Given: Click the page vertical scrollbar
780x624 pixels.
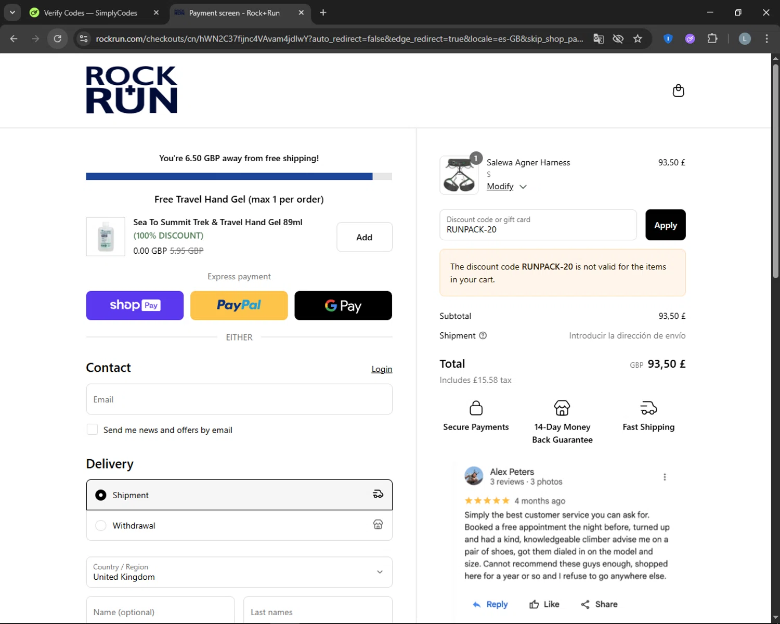Looking at the screenshot, I should pos(775,172).
